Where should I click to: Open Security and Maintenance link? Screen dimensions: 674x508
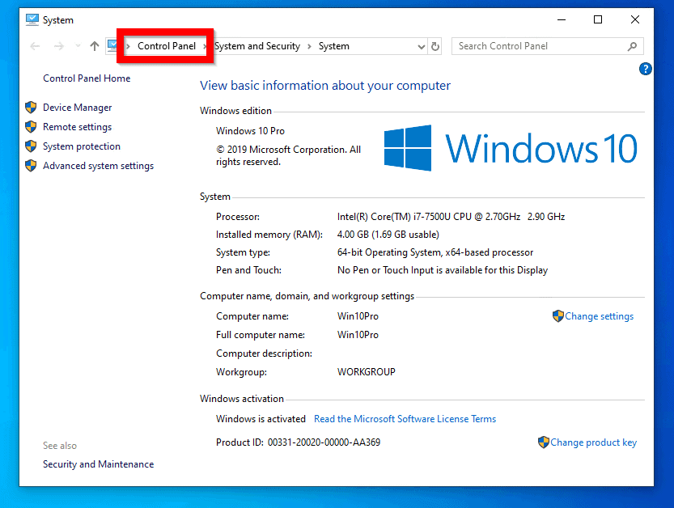click(99, 464)
